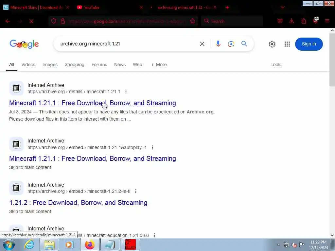Open options for minecraft-1.21.1&autoplay=1 result
Screen dimensions: 335x251
point(152,147)
